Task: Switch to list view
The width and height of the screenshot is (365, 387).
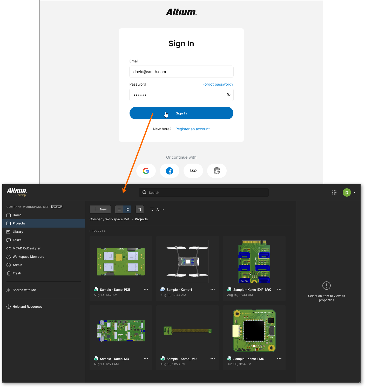Action: pos(119,209)
